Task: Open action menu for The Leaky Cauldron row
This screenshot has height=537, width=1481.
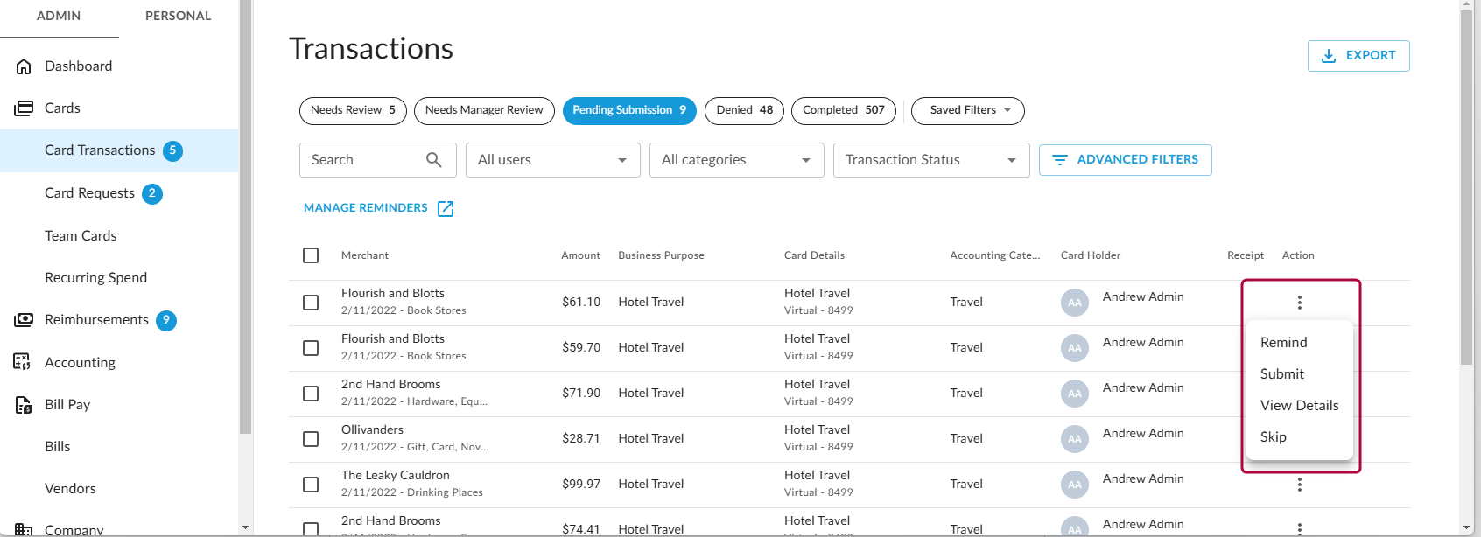Action: [1299, 485]
